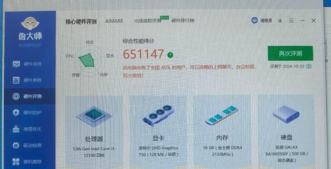This screenshot has height=169, width=331.
Task: Open the hamburger menu icon
Action: point(291,20)
